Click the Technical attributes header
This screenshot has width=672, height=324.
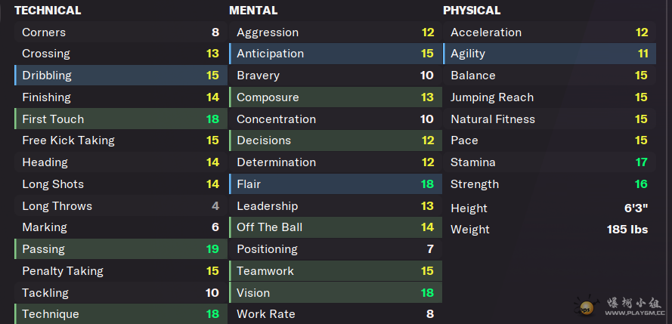pyautogui.click(x=48, y=11)
